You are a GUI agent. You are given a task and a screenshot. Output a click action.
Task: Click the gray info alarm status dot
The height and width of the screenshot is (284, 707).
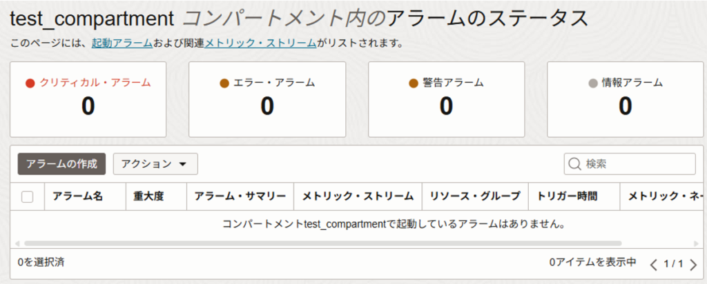coord(592,83)
